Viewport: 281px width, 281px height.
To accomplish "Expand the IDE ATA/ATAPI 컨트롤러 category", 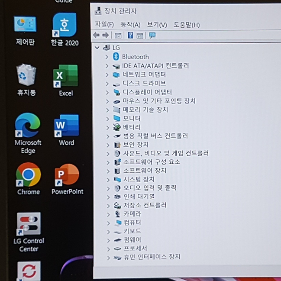I will tap(107, 66).
